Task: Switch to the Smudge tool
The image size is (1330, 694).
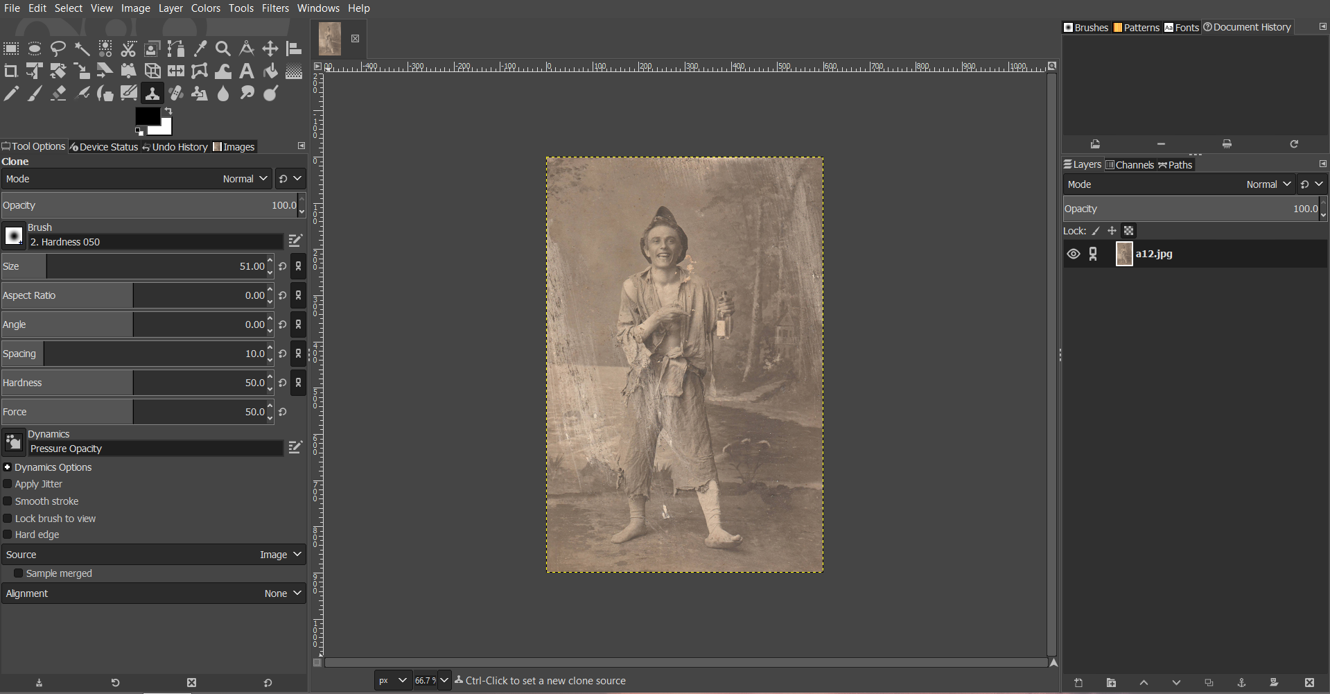Action: (x=247, y=93)
